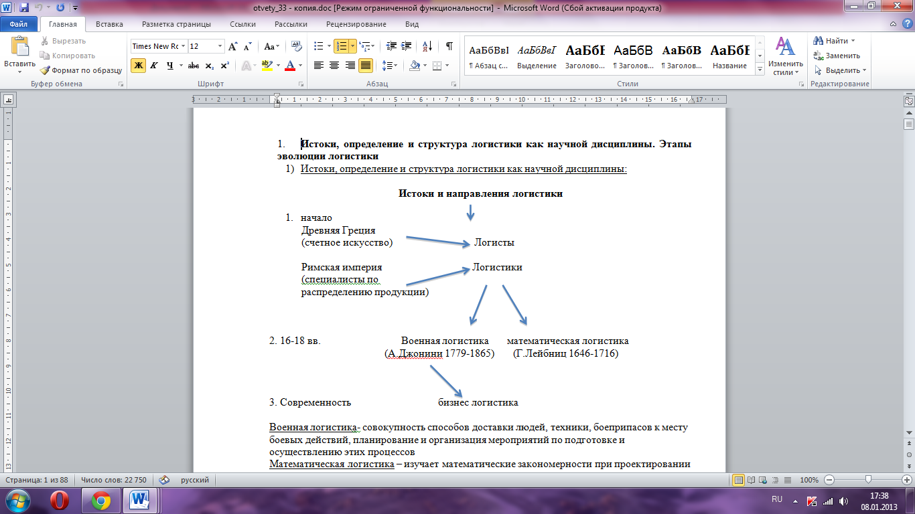Apply subscript formatting
915x514 pixels.
point(210,66)
